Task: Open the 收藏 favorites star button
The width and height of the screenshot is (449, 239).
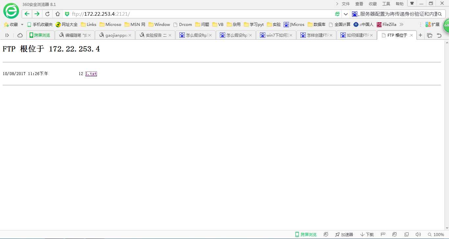Action: [x=11, y=25]
